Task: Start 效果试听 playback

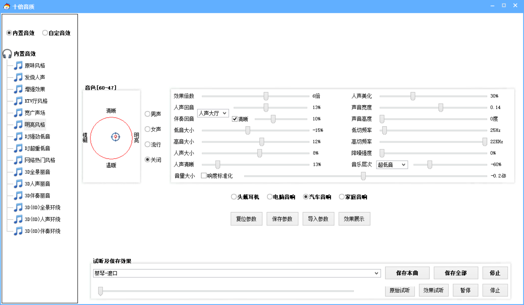Action: 434,290
